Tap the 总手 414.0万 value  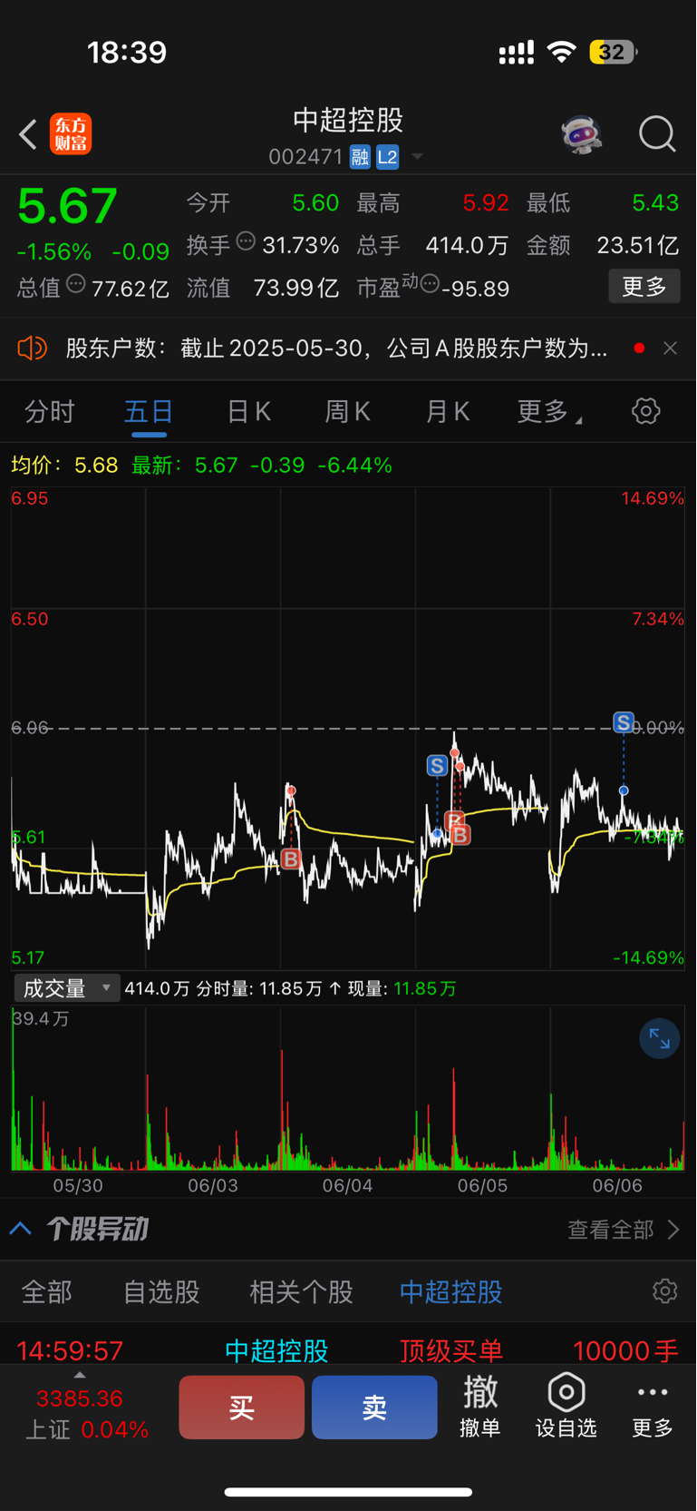(468, 245)
